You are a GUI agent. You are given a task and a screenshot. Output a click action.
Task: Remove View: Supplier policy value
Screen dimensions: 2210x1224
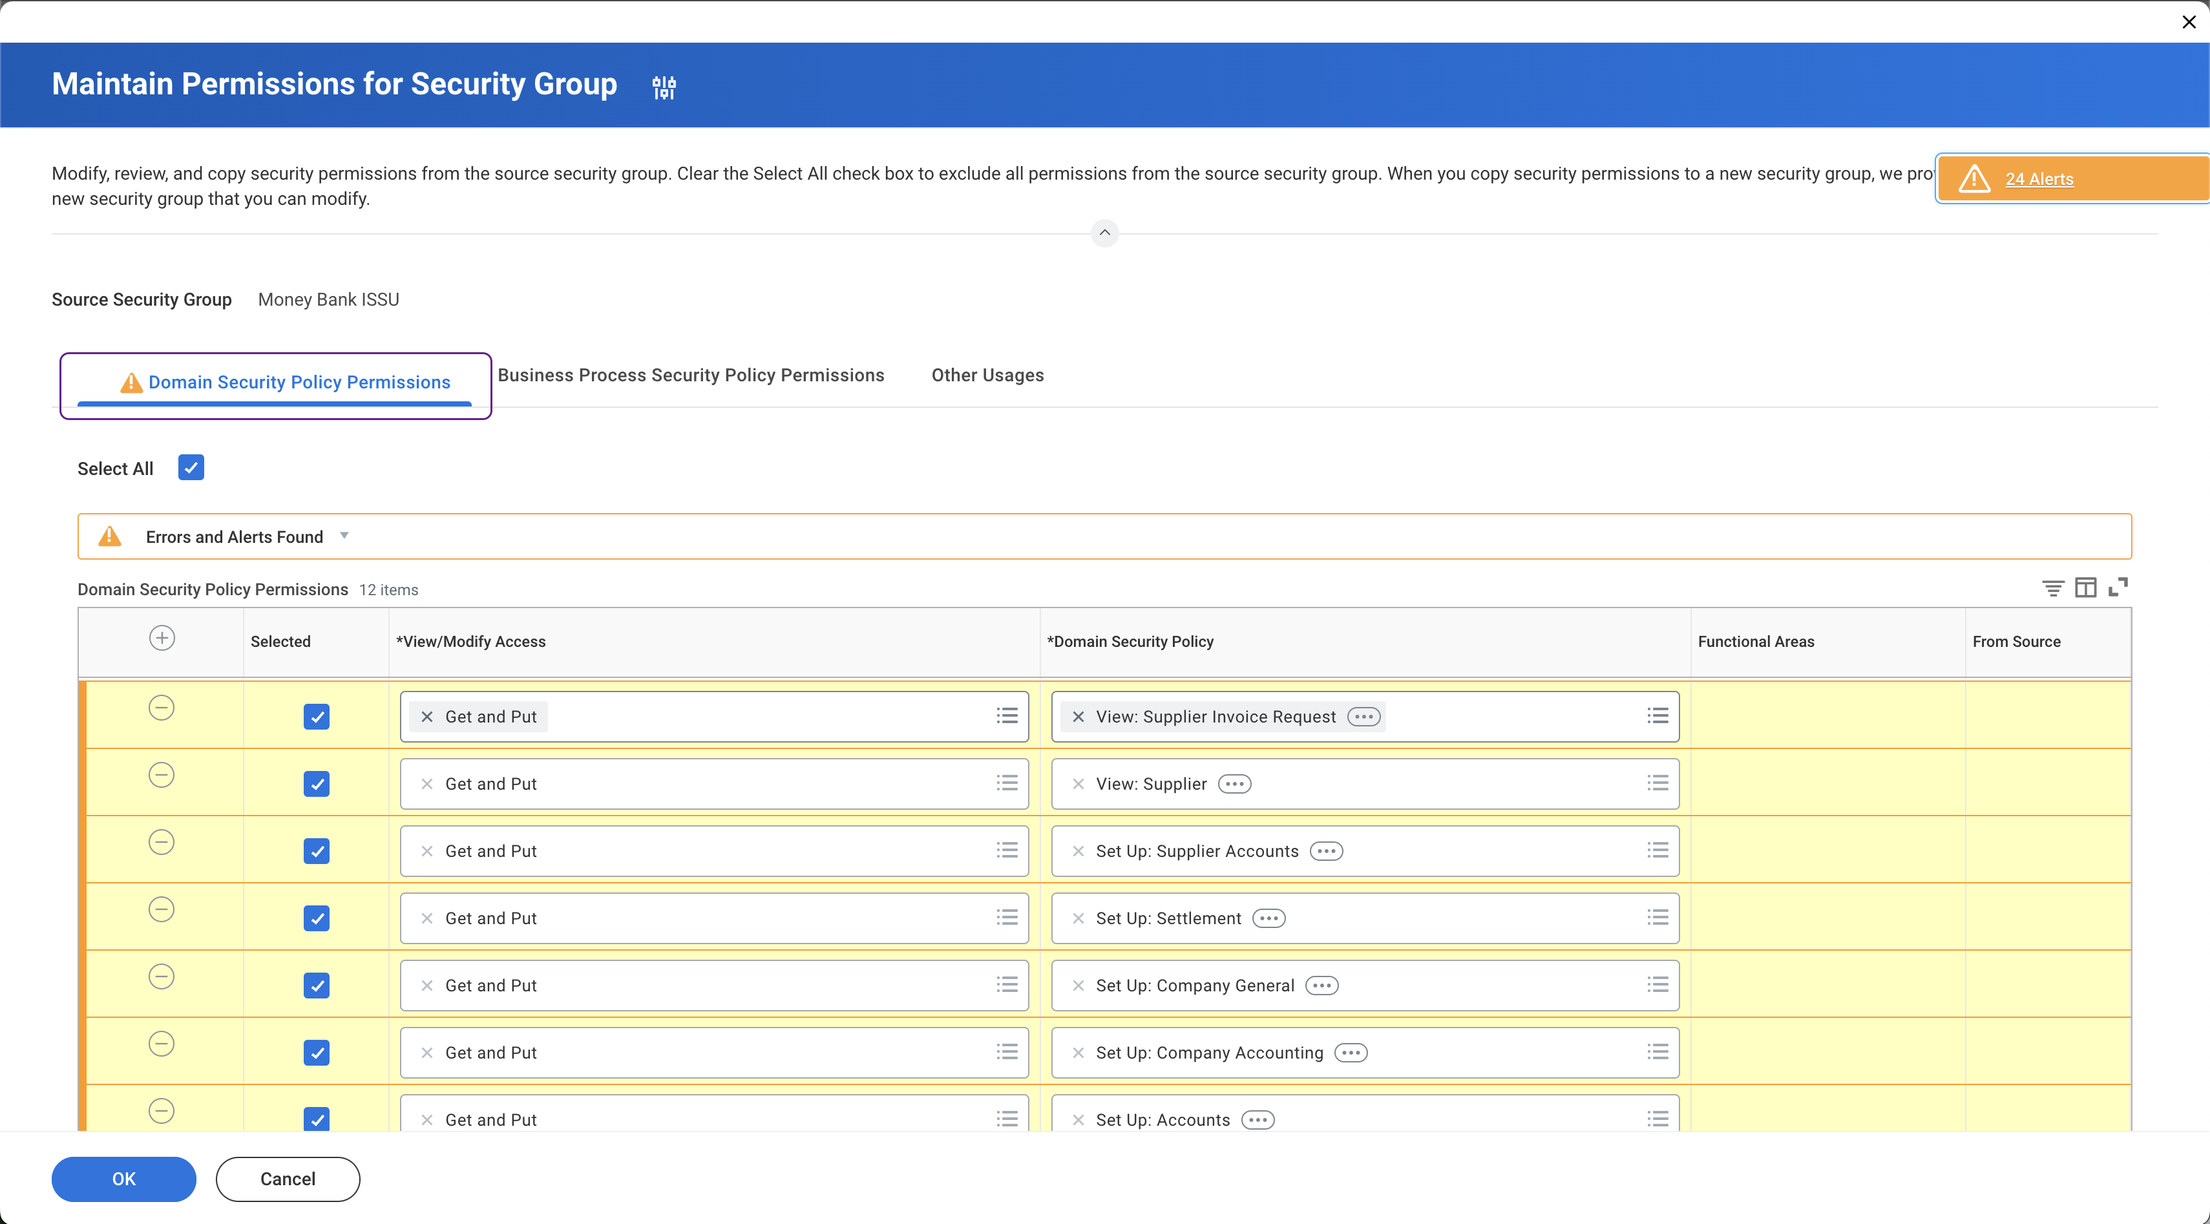pyautogui.click(x=1079, y=784)
